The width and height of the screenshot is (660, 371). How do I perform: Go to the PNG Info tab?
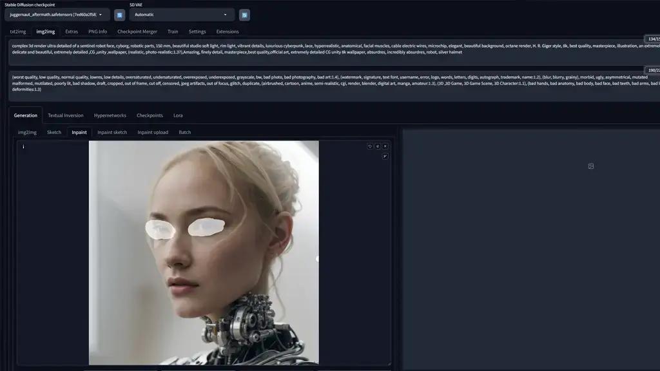tap(97, 32)
